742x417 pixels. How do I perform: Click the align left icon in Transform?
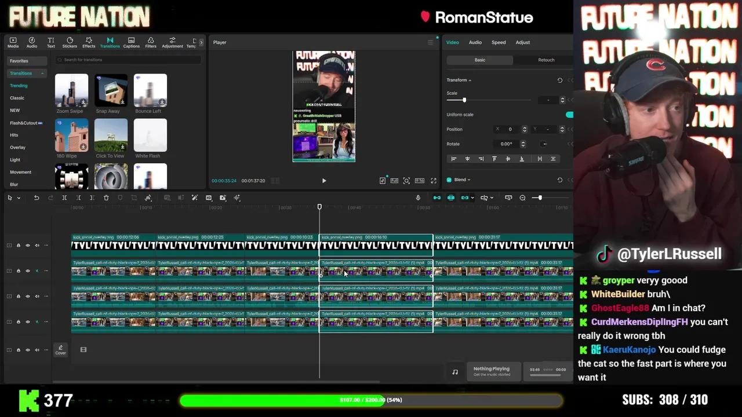pyautogui.click(x=454, y=159)
